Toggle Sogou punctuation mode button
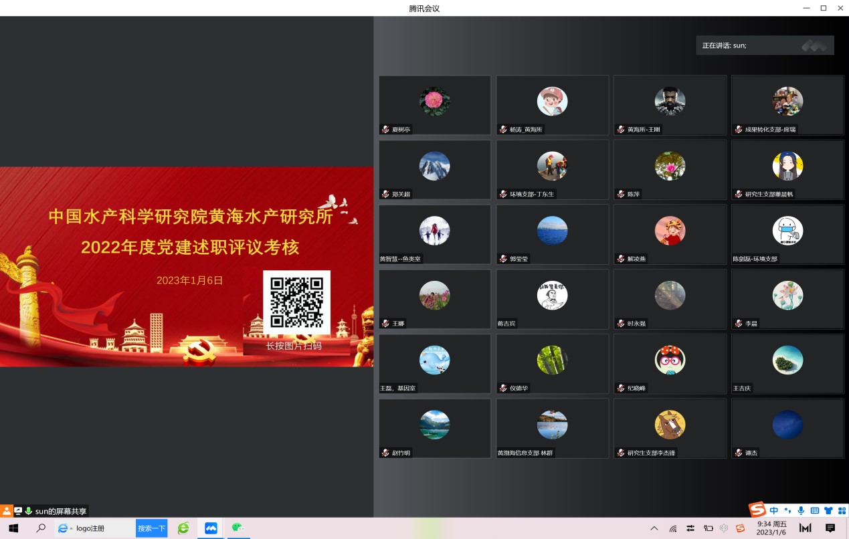 (x=787, y=511)
